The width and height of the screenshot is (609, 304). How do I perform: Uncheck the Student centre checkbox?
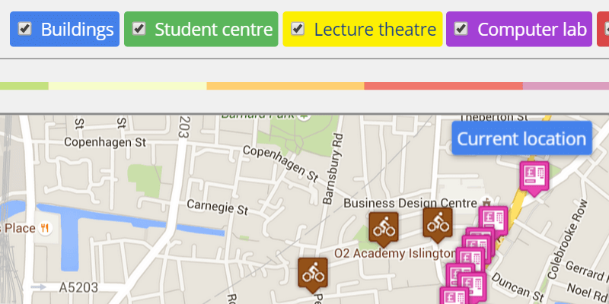coord(139,29)
